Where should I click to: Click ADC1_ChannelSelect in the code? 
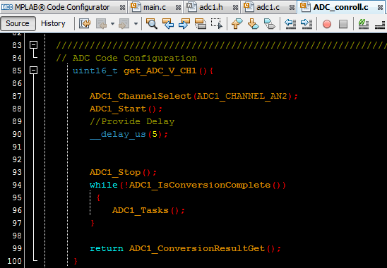pyautogui.click(x=141, y=96)
